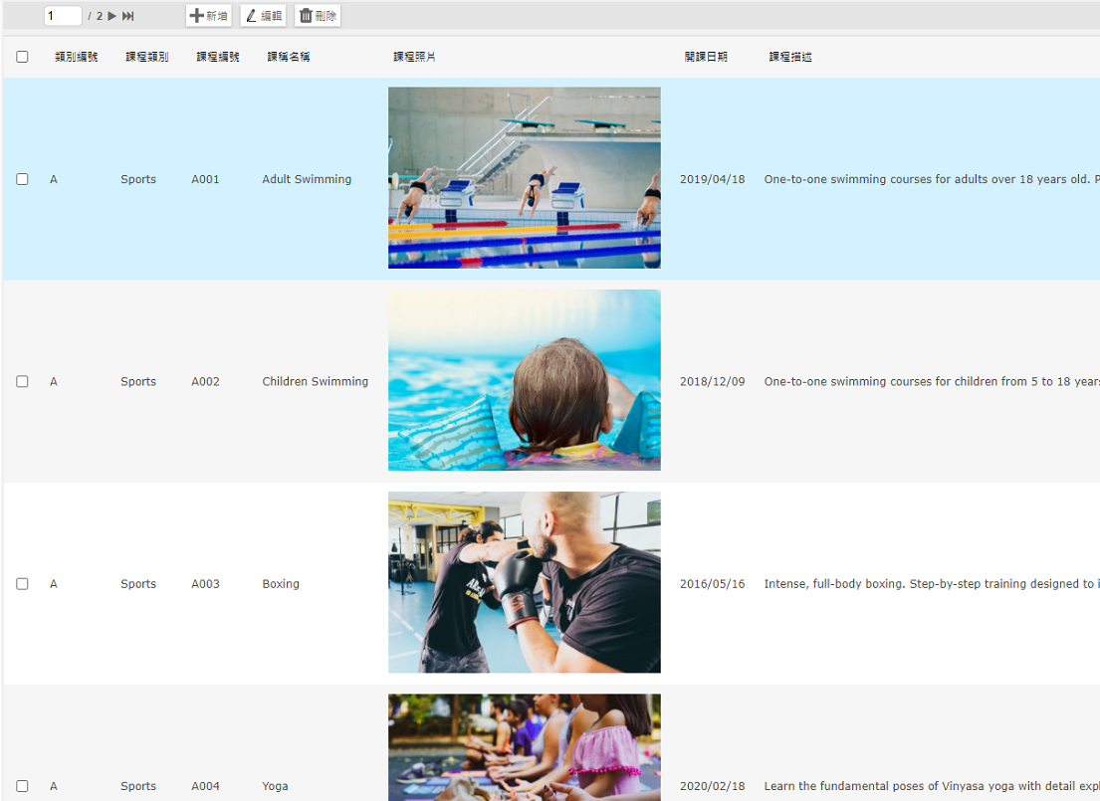Click the Vinyasa yoga description text
Screen dimensions: 1100x801
point(932,785)
